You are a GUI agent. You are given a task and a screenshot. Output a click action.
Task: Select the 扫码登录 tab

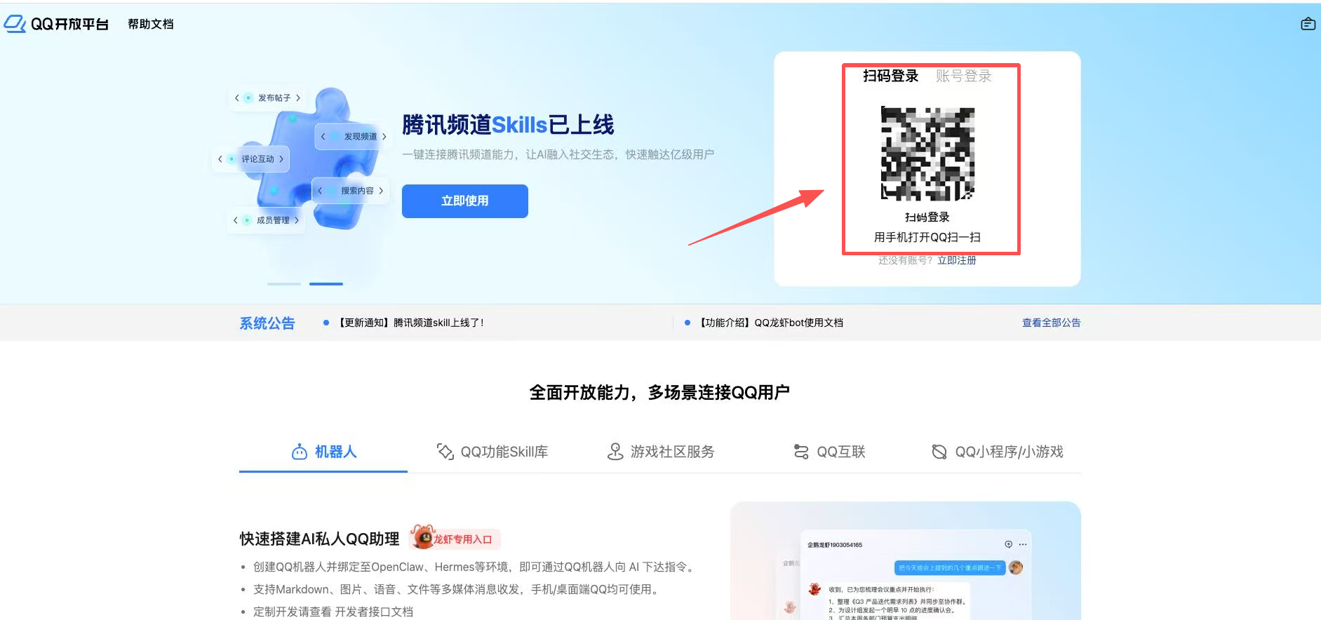890,76
